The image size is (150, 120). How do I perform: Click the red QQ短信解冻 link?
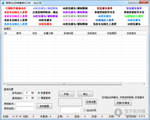(x=45, y=24)
